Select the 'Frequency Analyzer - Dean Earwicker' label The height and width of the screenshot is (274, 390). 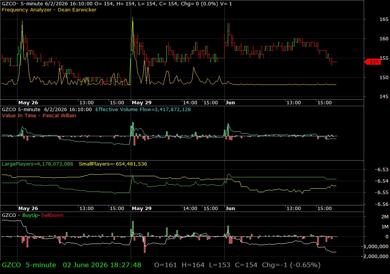click(49, 10)
